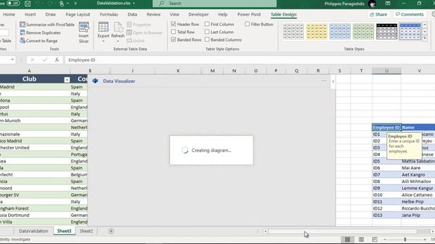Open the Draw tab
435x244 pixels.
point(50,14)
